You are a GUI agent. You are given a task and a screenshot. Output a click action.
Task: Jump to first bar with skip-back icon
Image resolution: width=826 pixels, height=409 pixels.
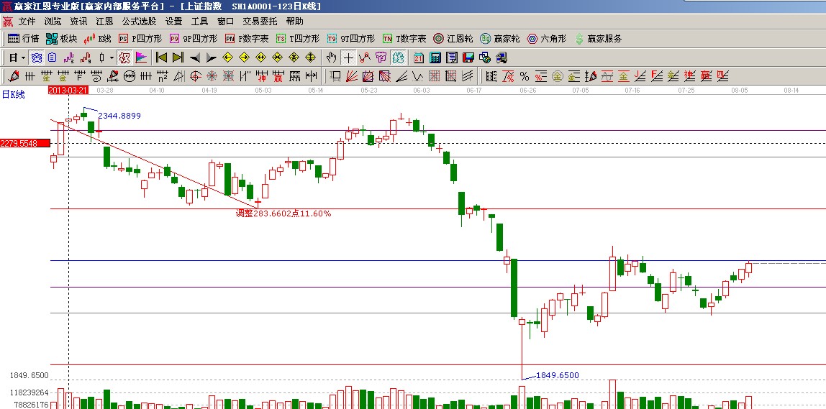point(161,58)
